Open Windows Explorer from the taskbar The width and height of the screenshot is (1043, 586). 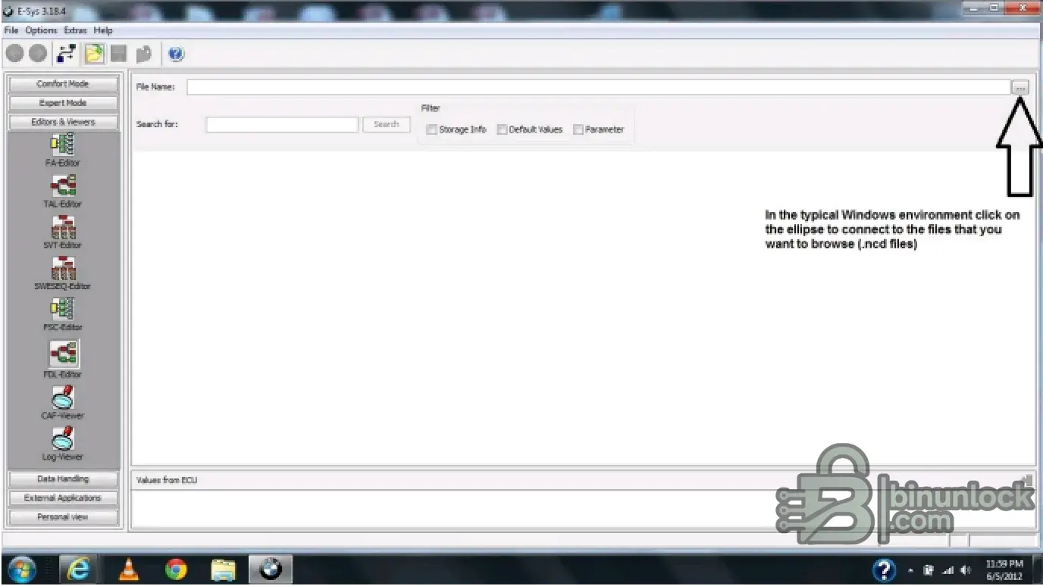(x=223, y=569)
